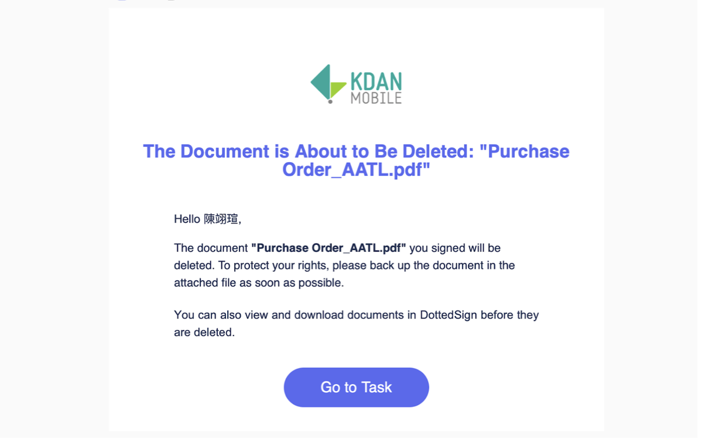Click "Order_AATL.pdf" in the heading's second line
Viewport: 708px width, 442px height.
(x=356, y=170)
